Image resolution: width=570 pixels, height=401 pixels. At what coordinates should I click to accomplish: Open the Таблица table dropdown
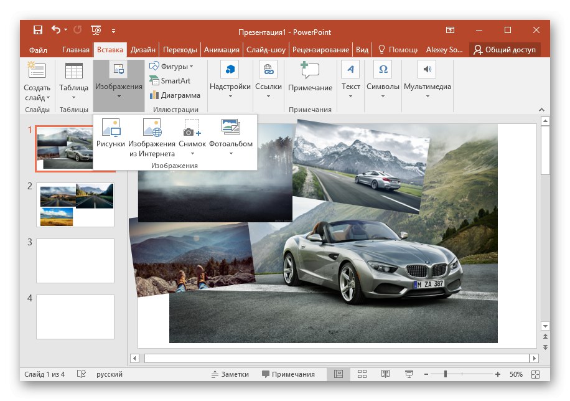tap(73, 88)
